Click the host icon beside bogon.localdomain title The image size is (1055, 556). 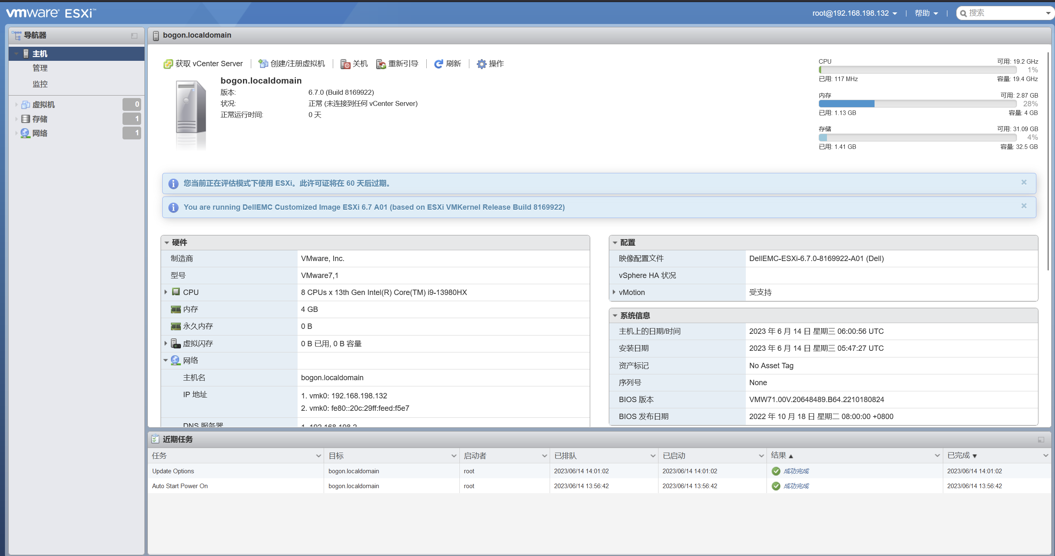pyautogui.click(x=156, y=36)
